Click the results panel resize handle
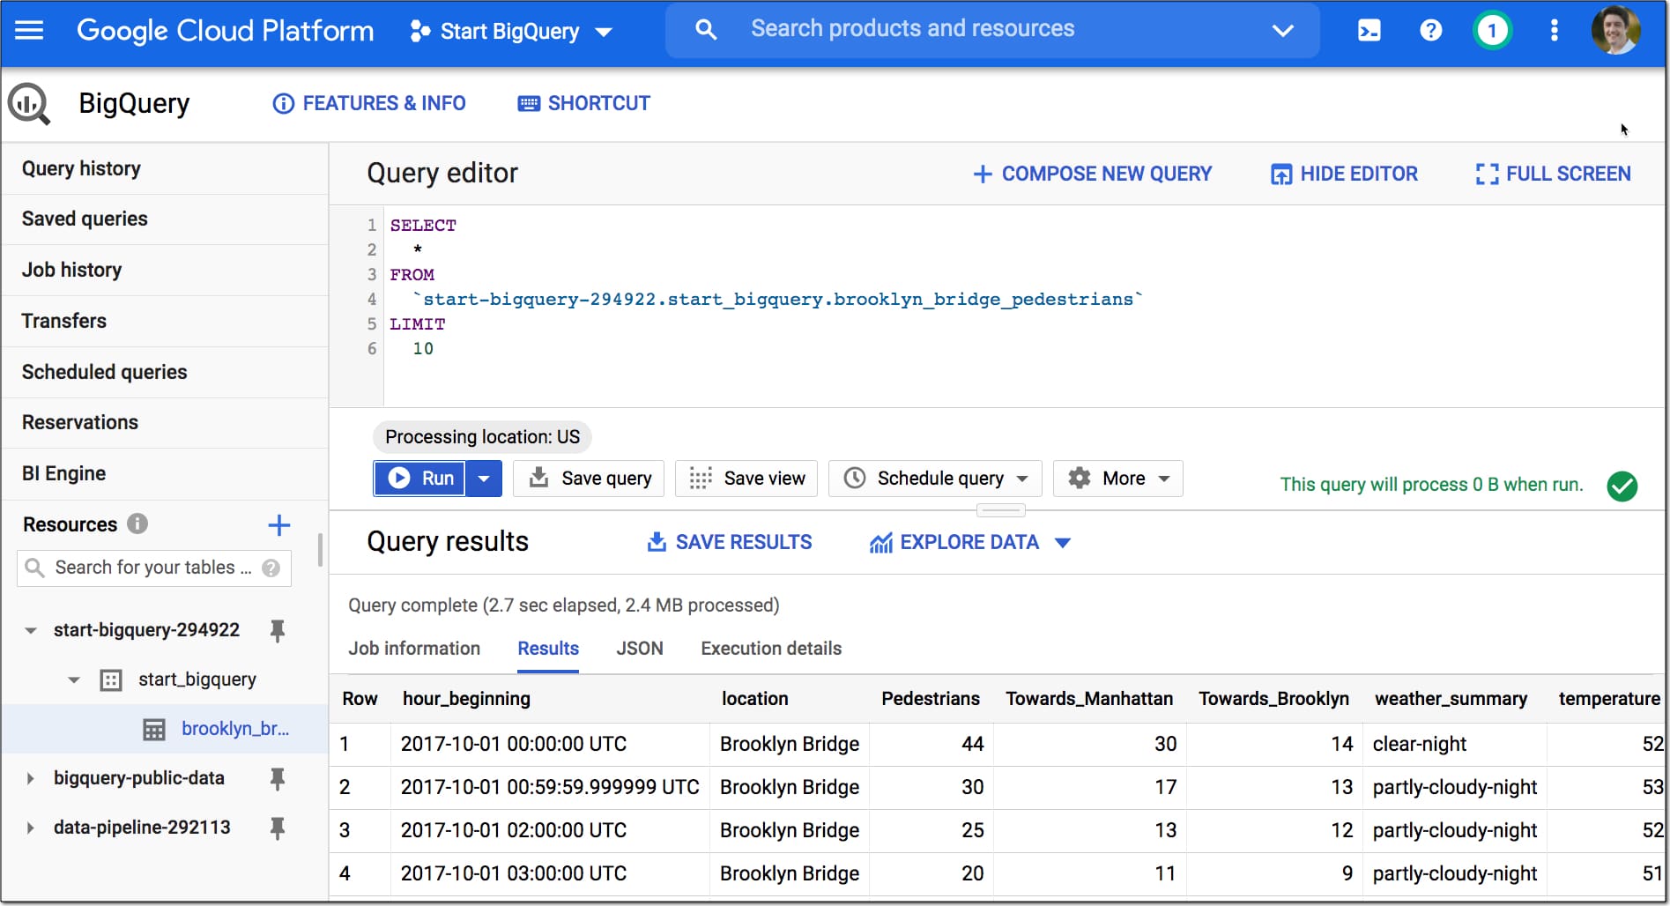This screenshot has width=1670, height=906. click(x=1000, y=509)
